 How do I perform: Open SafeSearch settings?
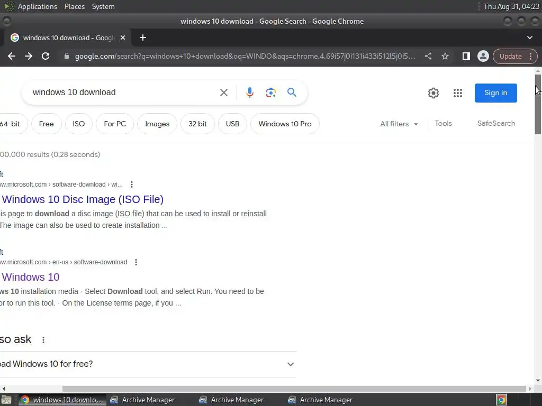(x=496, y=123)
